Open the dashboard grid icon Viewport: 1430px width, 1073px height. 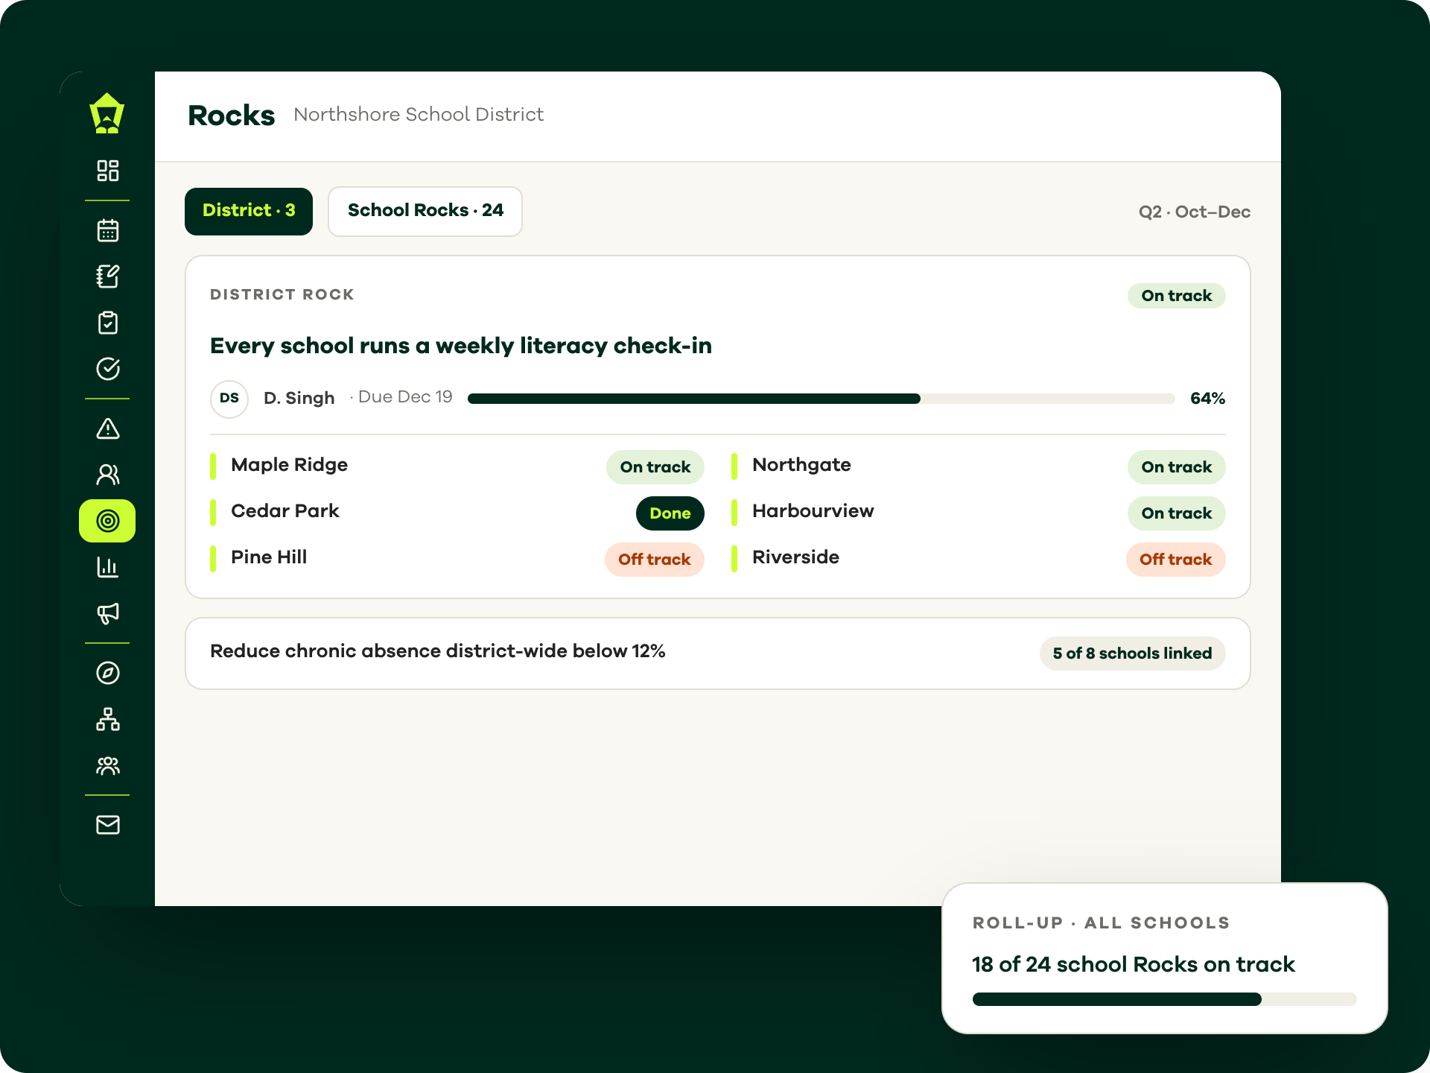coord(108,171)
